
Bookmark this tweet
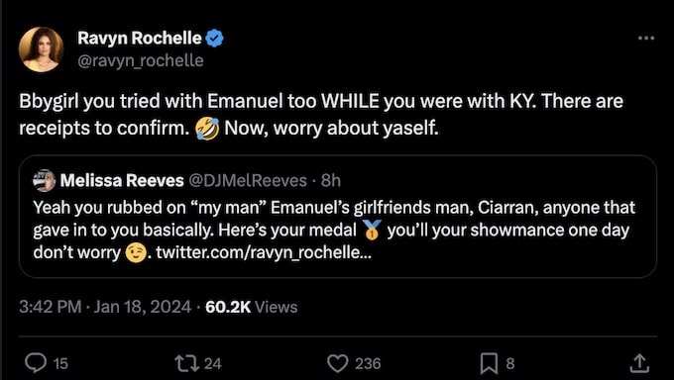490,363
